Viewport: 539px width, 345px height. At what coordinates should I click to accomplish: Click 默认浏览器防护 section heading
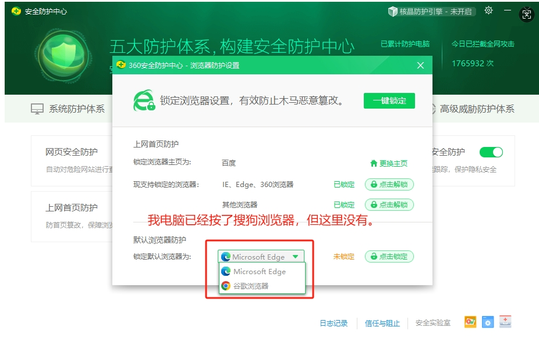159,240
